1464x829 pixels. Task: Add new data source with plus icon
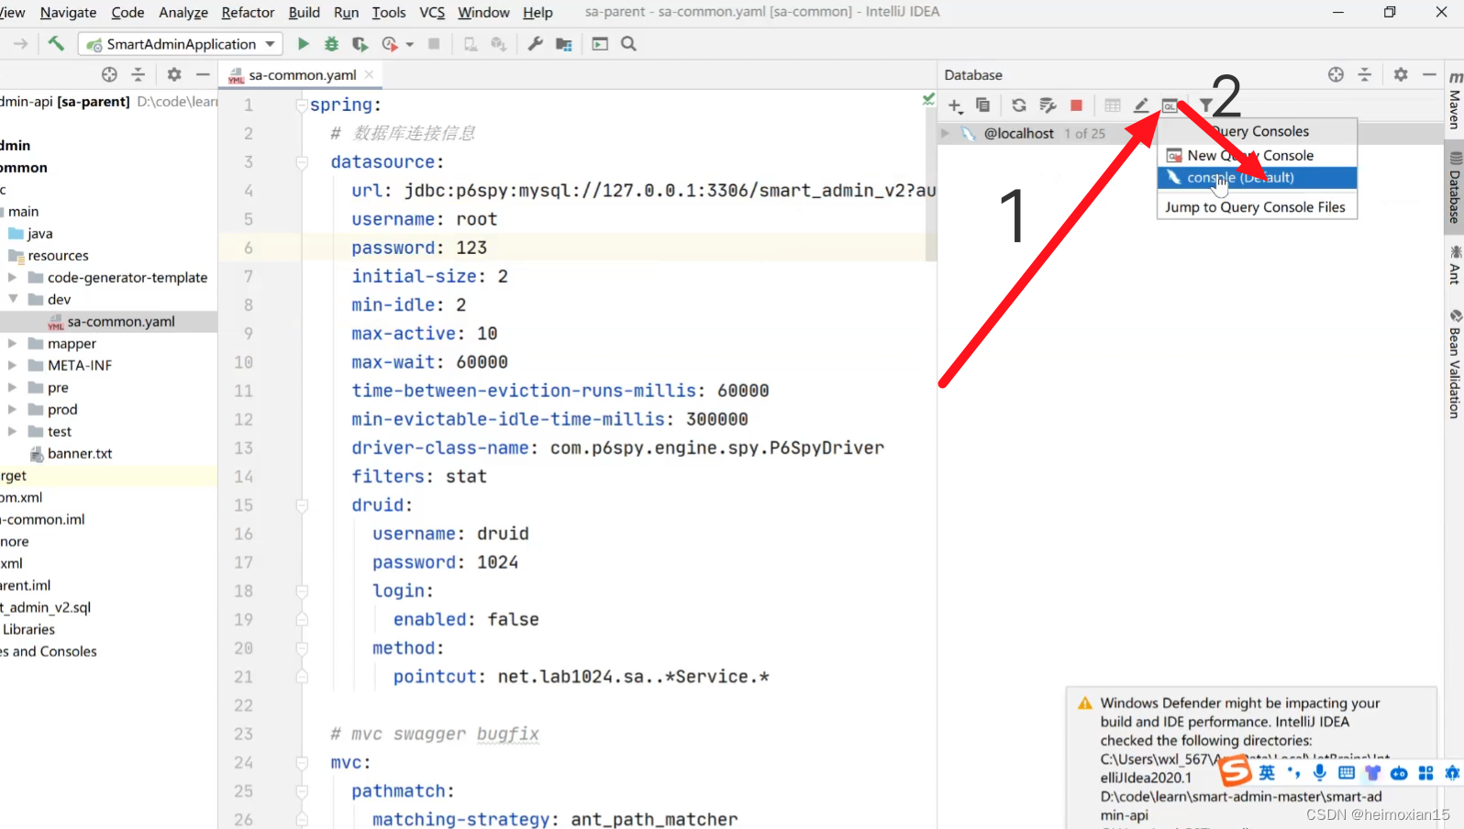click(x=955, y=105)
